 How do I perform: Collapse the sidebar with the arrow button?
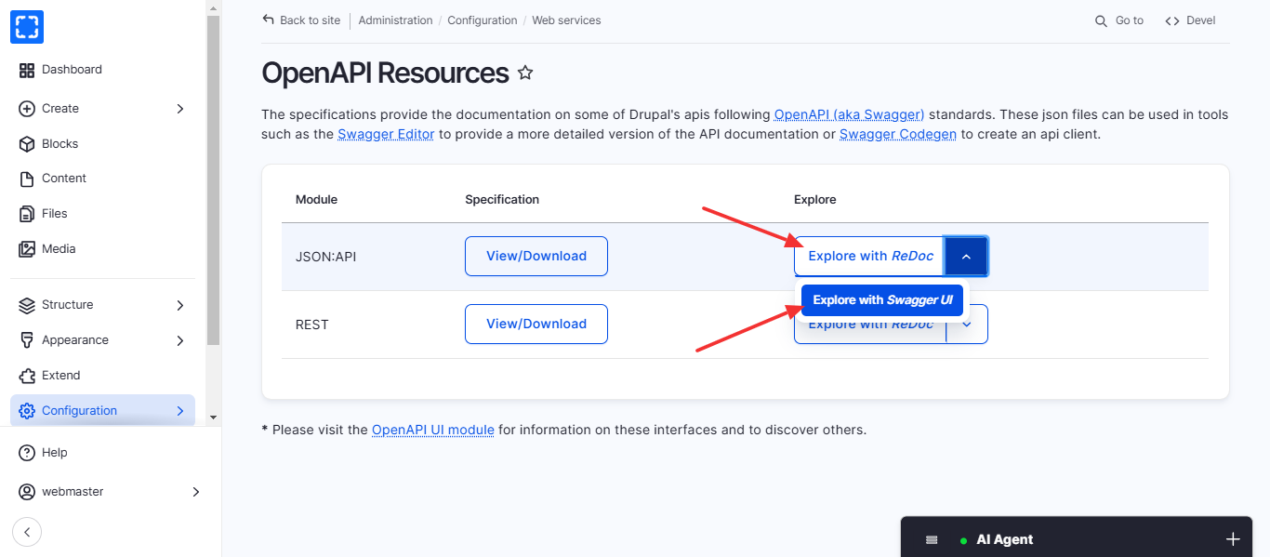tap(27, 532)
